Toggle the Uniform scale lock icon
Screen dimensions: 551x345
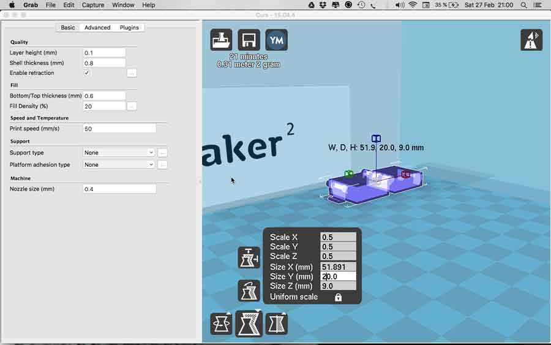(x=338, y=298)
